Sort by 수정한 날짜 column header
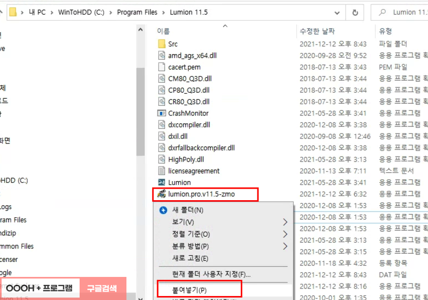428x300 pixels. pyautogui.click(x=317, y=31)
